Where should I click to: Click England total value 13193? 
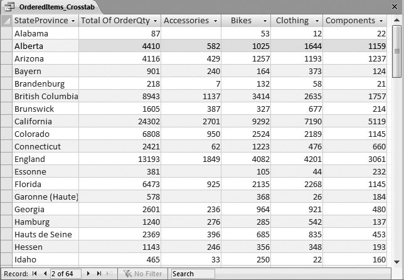120,159
